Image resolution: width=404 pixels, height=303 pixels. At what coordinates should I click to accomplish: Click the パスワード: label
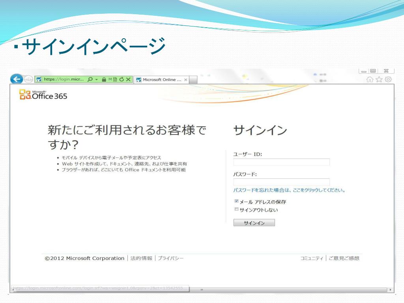pyautogui.click(x=245, y=174)
